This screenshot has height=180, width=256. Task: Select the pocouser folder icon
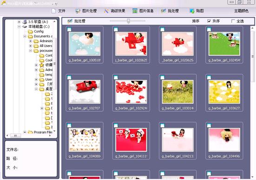click(x=36, y=51)
